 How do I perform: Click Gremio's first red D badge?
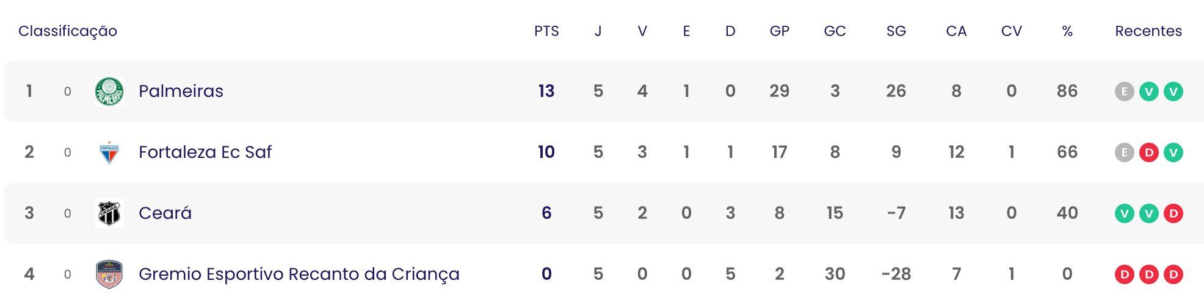1124,274
